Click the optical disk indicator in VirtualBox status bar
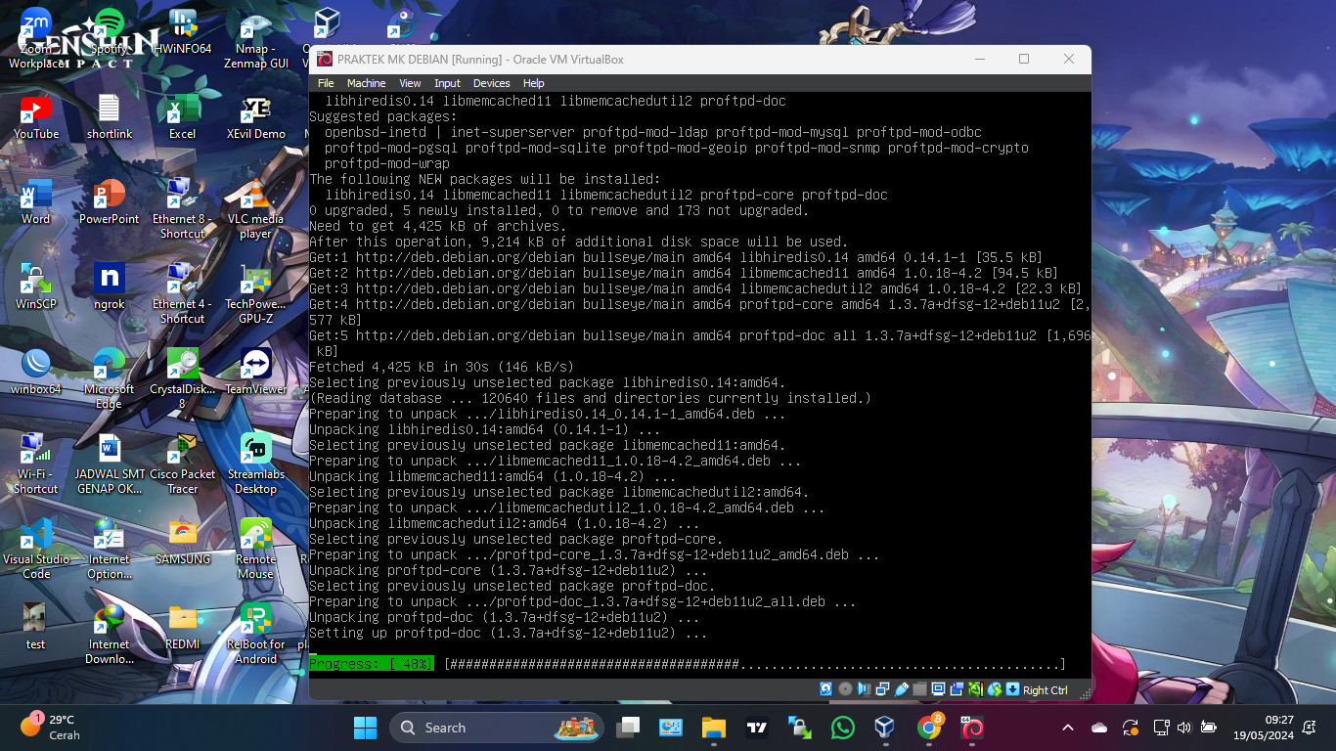1336x751 pixels. coord(846,689)
